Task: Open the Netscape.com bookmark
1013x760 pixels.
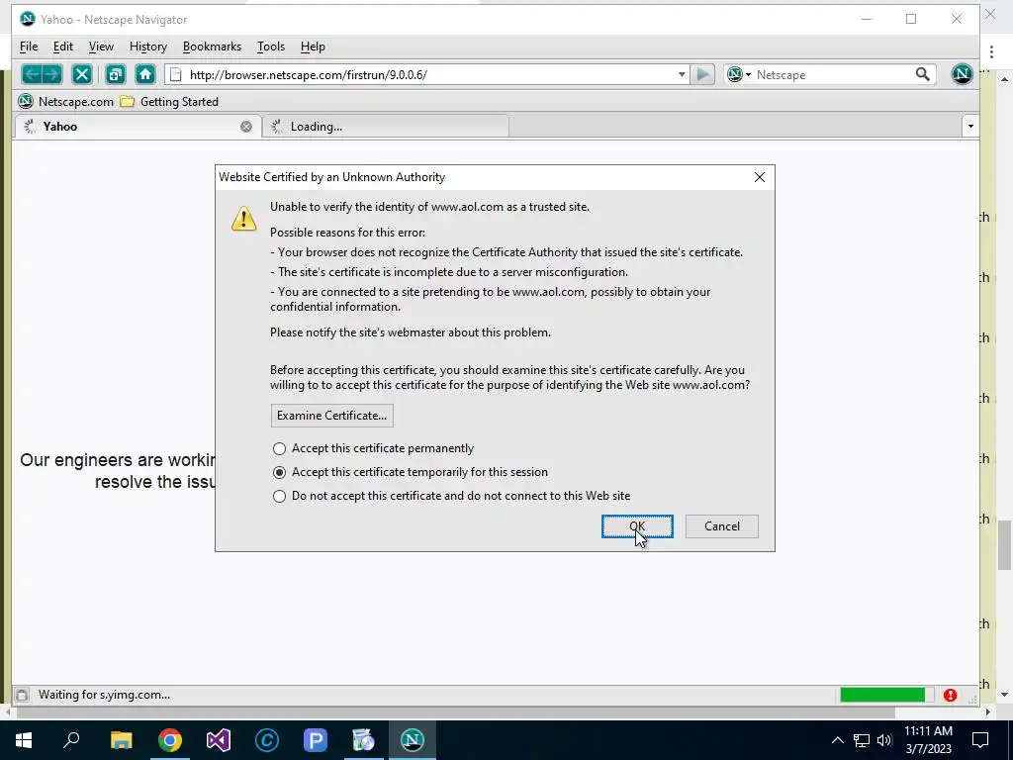Action: point(66,102)
